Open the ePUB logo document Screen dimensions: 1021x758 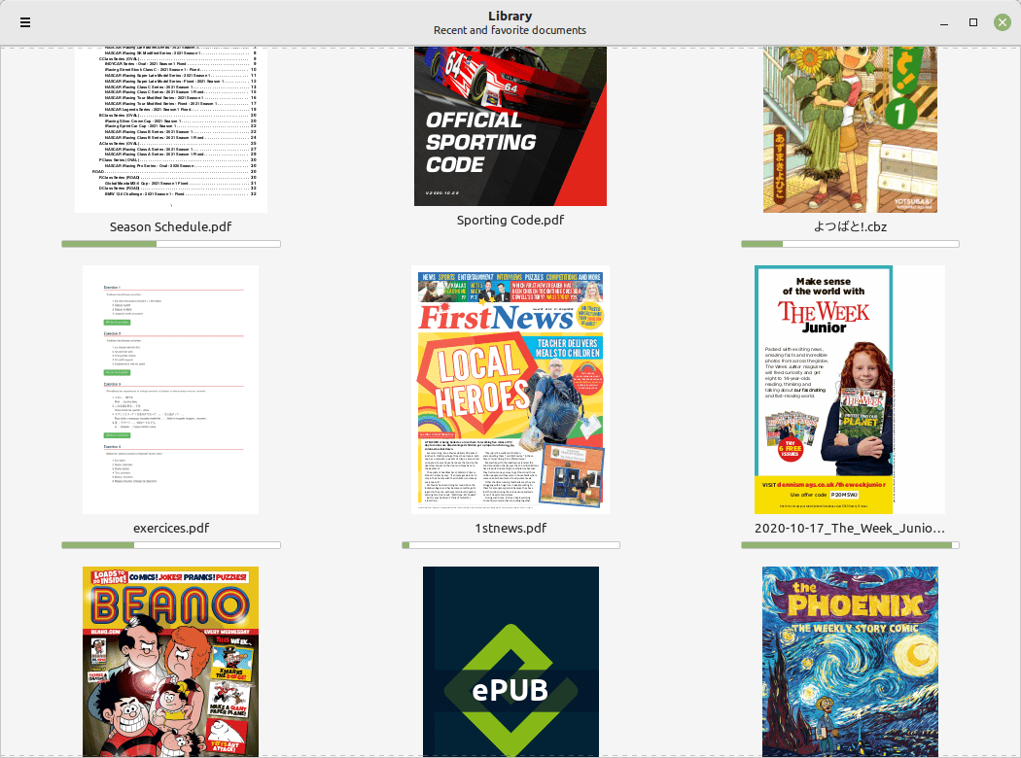510,661
